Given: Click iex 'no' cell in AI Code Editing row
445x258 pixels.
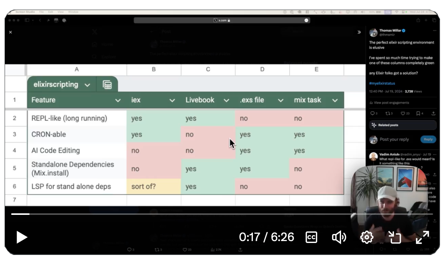Looking at the screenshot, I should pyautogui.click(x=154, y=151).
